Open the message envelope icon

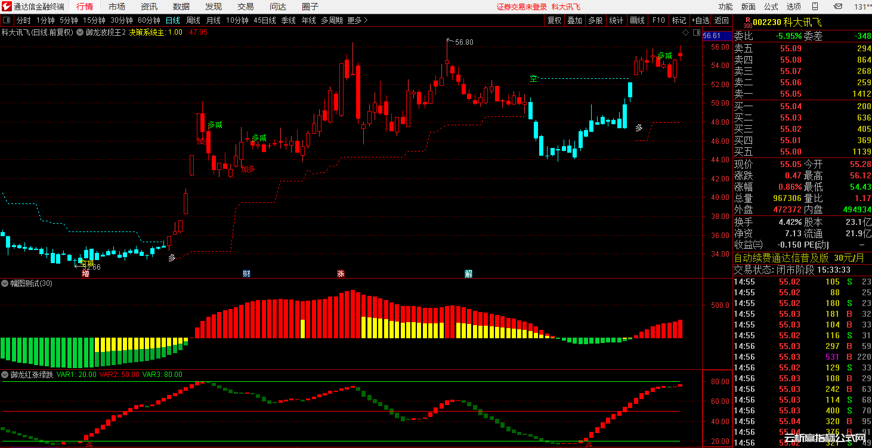tap(838, 7)
